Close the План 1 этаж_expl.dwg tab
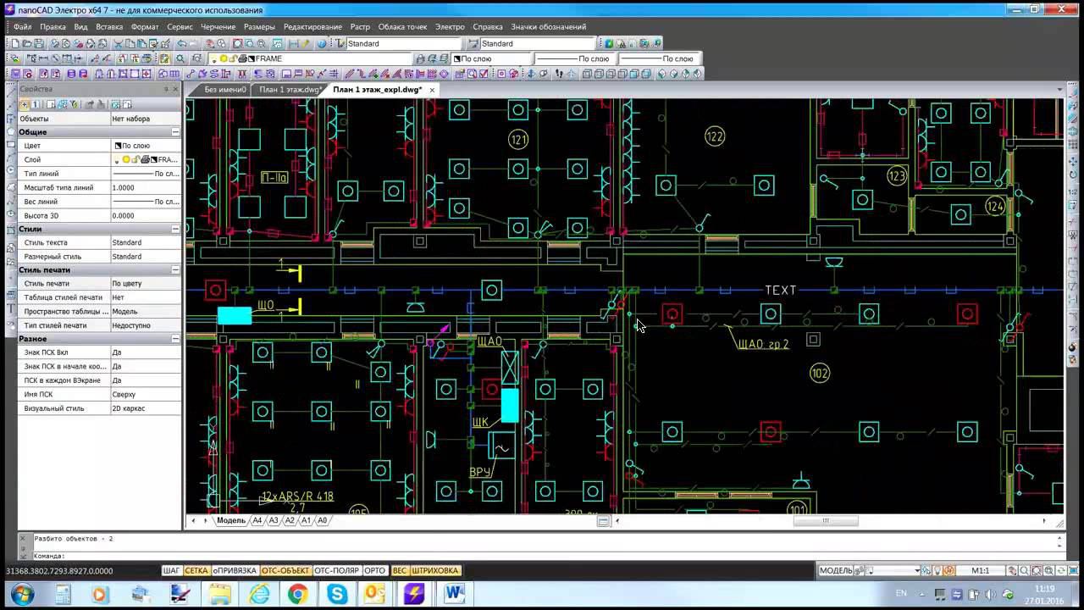 (x=432, y=90)
